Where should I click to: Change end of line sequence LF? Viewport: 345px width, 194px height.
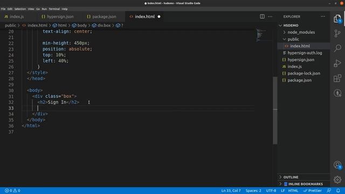click(x=282, y=190)
